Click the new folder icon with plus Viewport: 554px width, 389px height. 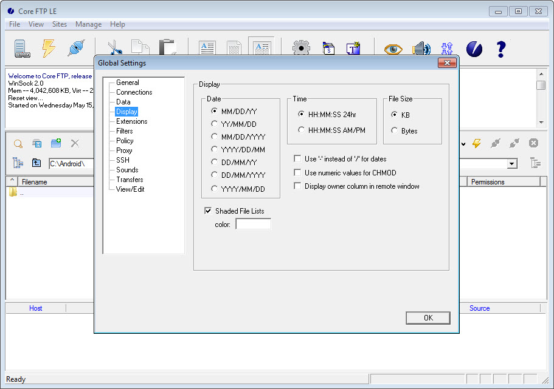56,143
